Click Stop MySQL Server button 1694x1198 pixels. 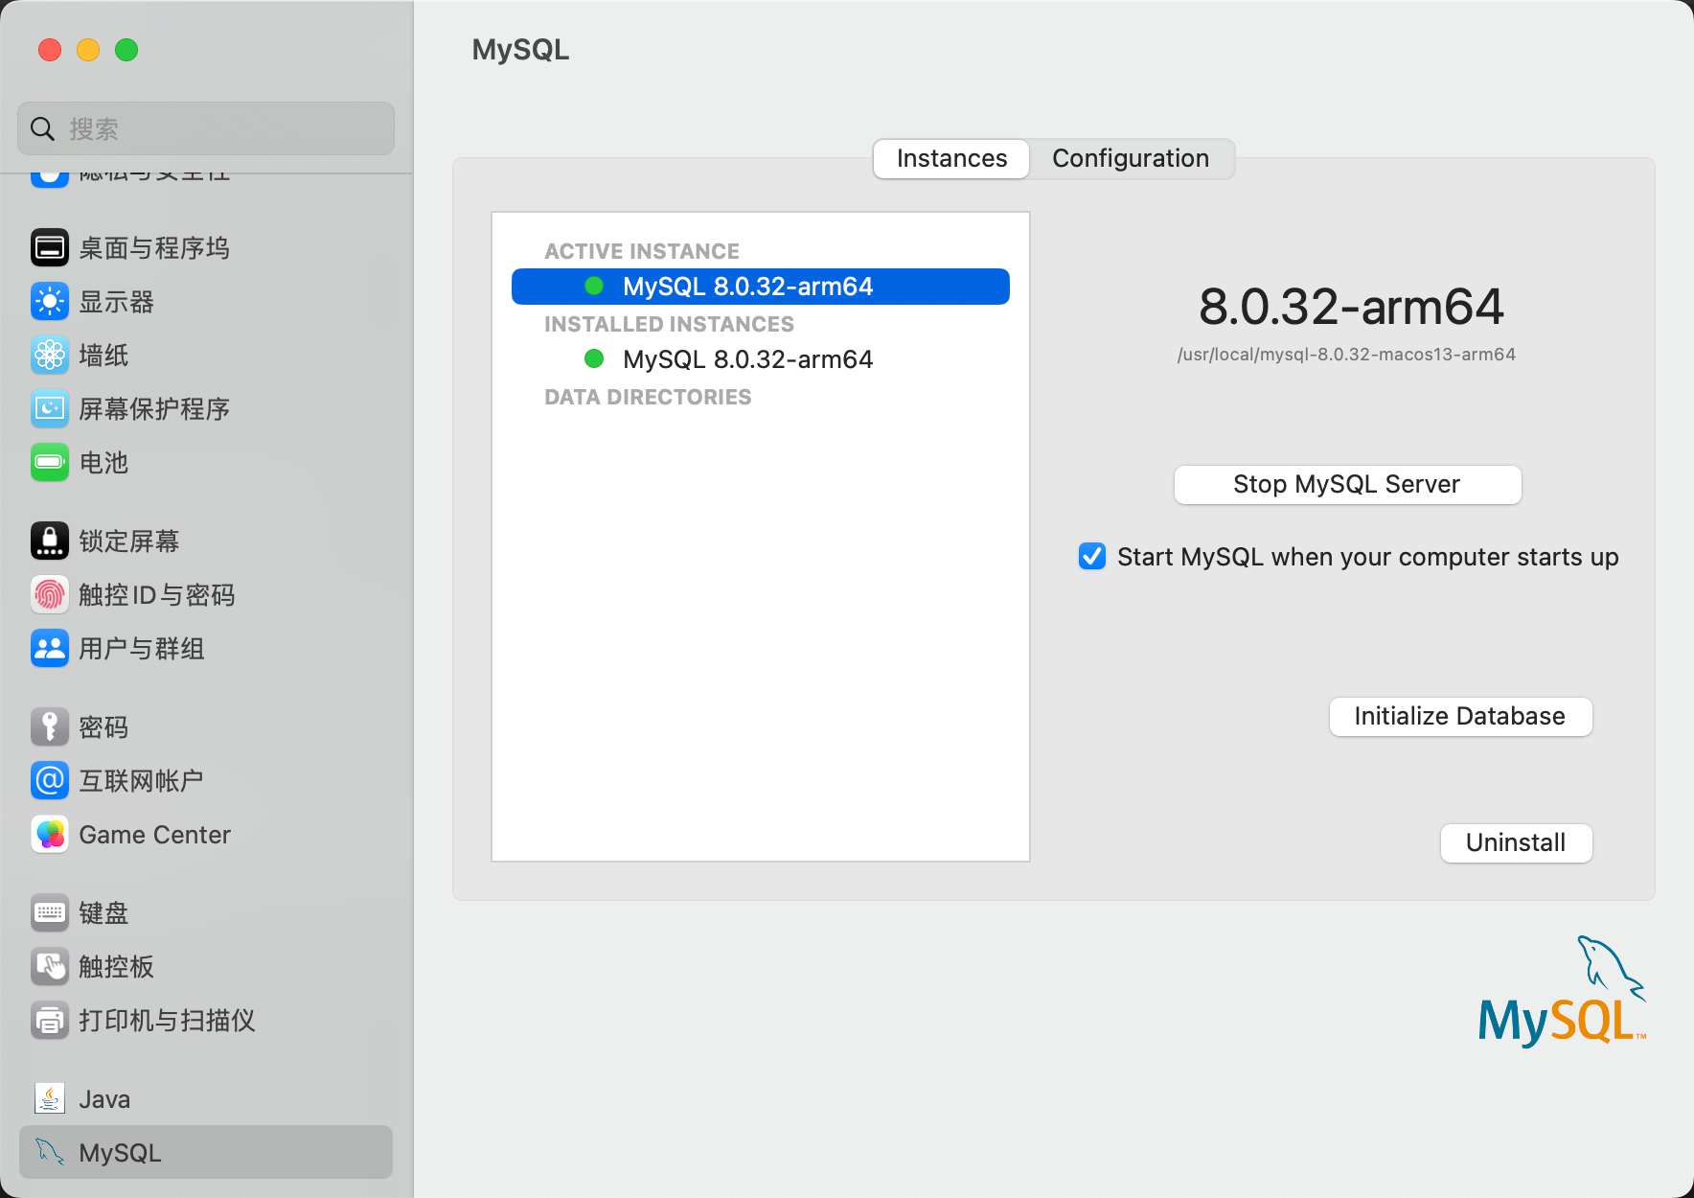1347,484
